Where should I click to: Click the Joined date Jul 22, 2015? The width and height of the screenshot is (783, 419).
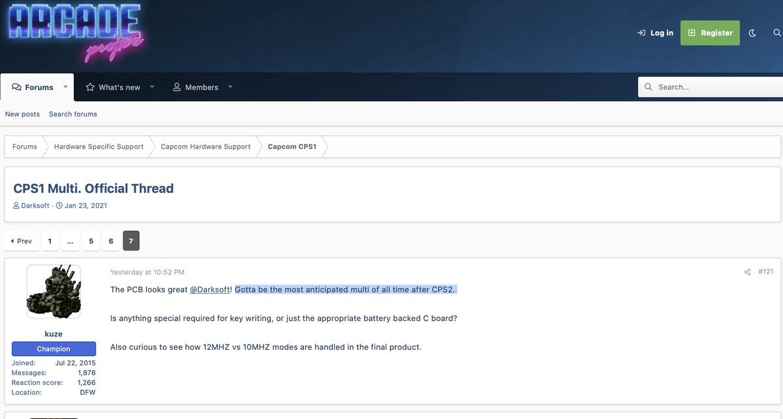tap(76, 363)
